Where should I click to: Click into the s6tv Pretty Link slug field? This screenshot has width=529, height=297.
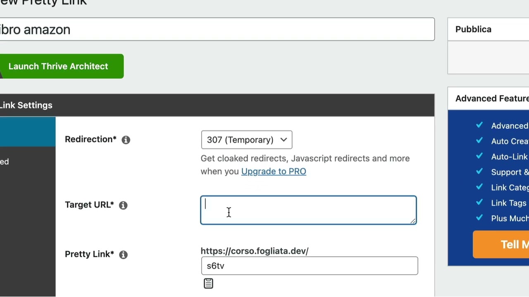coord(309,266)
